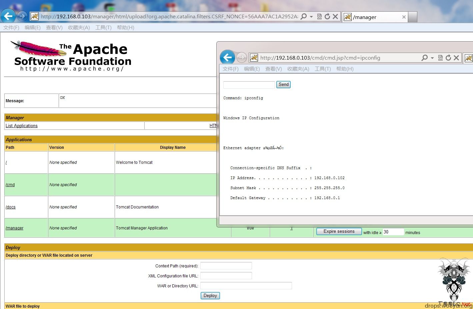Go forward in main browser window
The image size is (473, 309).
22,16
